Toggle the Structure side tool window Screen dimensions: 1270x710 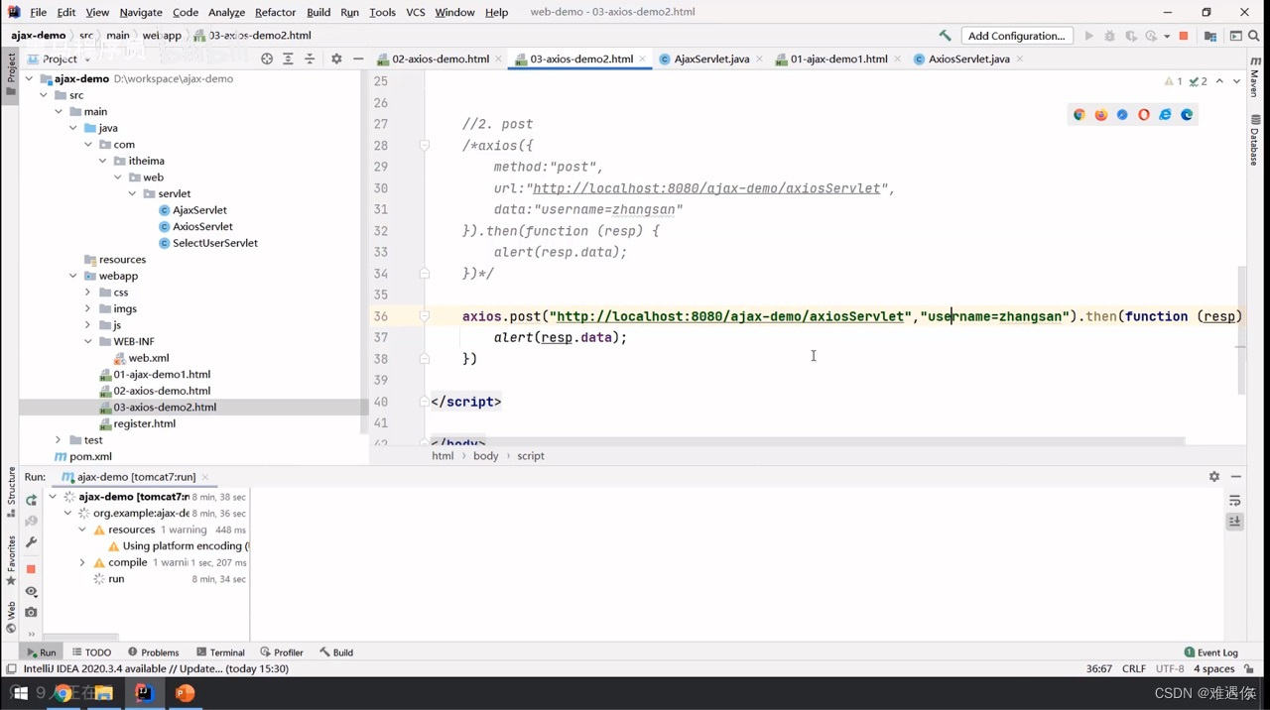click(11, 492)
